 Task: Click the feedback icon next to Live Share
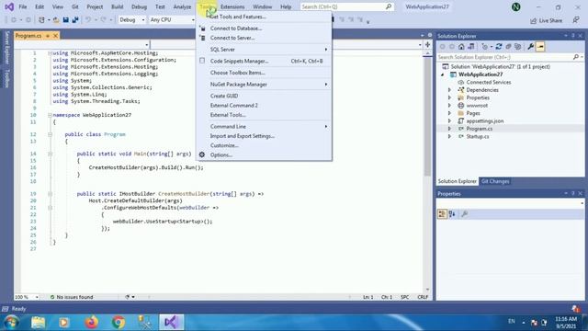click(x=576, y=20)
